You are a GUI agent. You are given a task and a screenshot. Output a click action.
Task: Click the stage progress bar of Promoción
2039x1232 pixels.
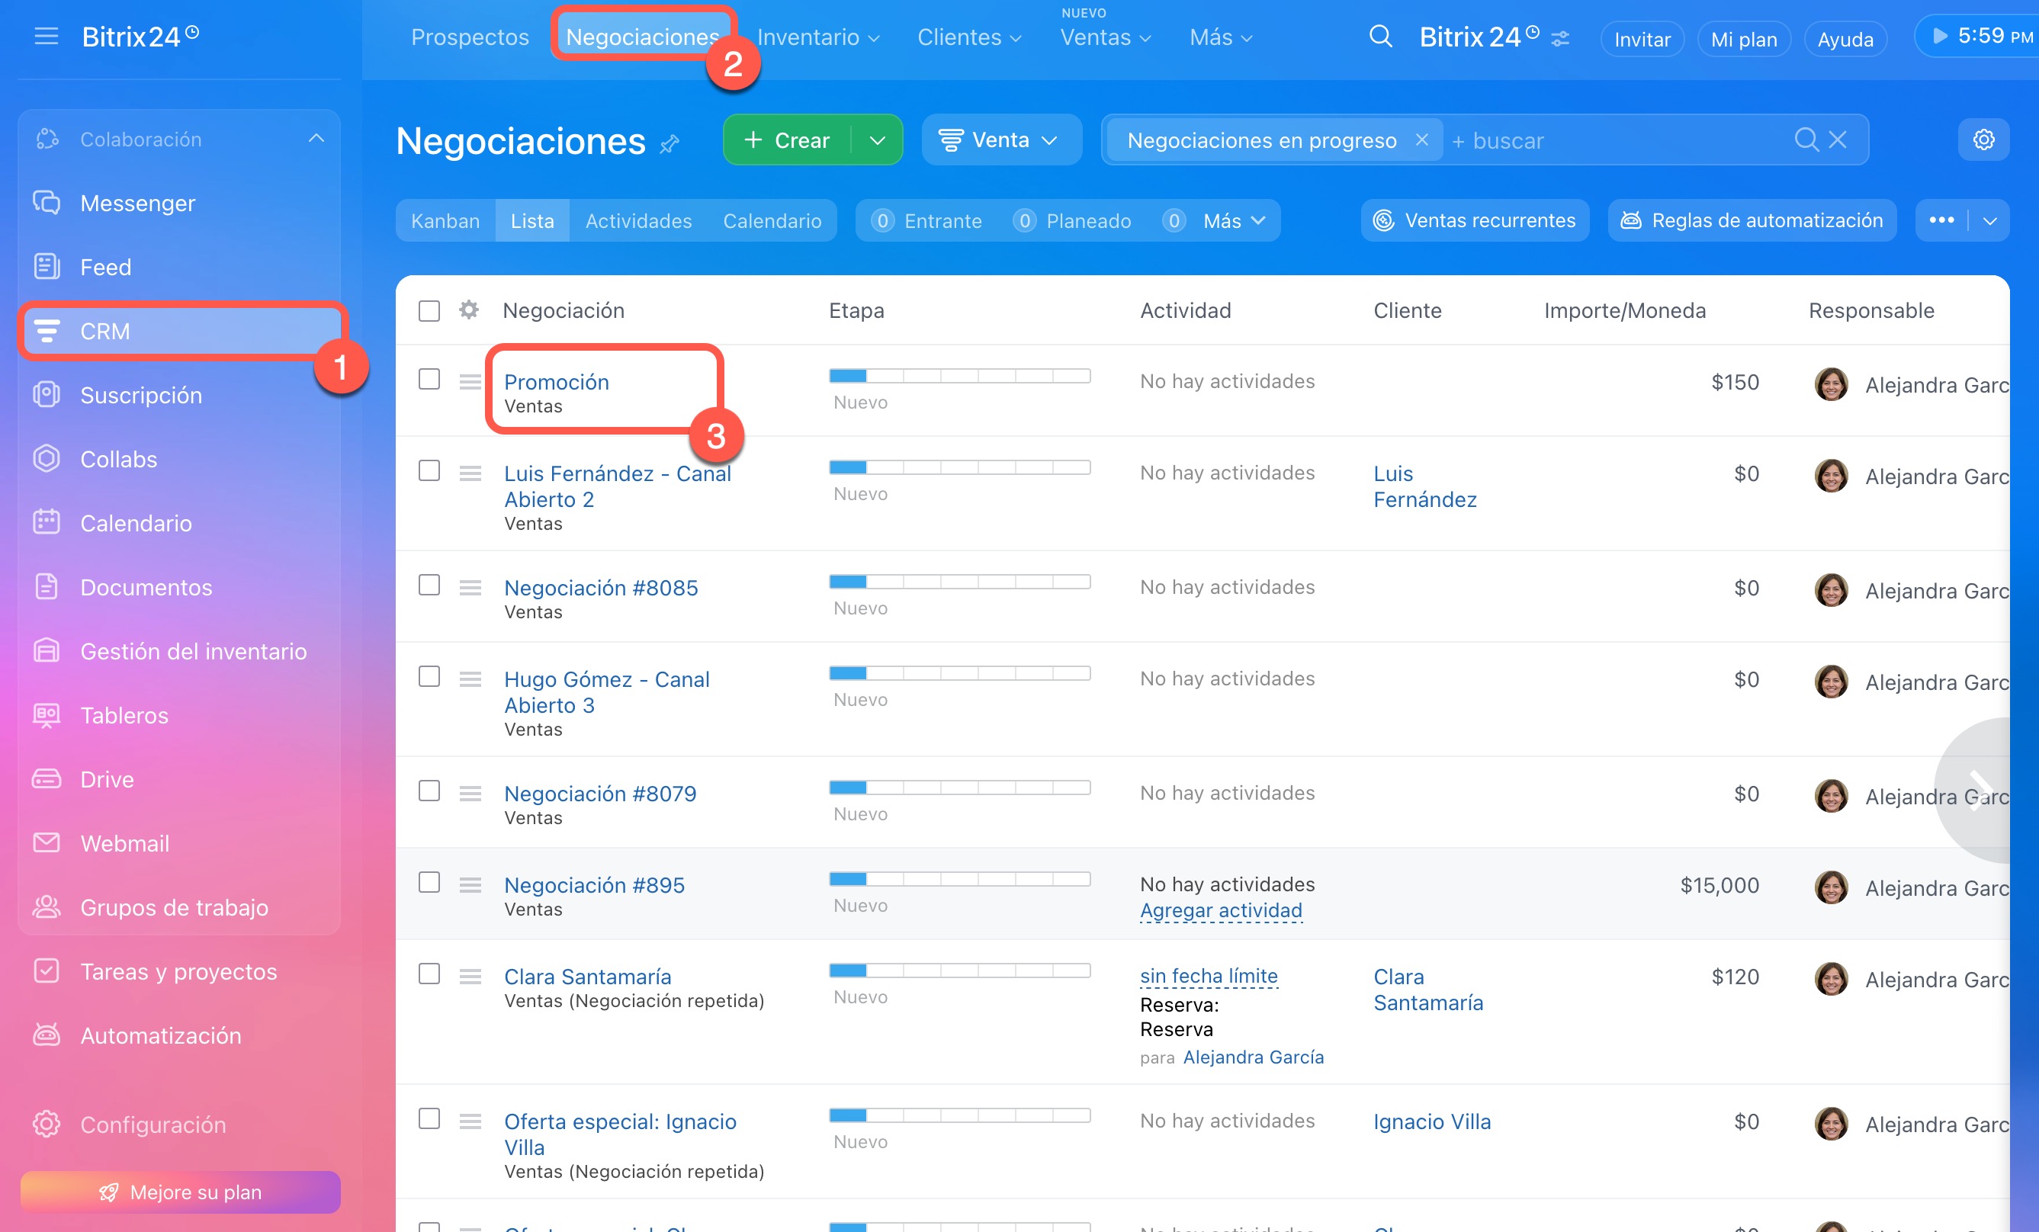coord(959,377)
